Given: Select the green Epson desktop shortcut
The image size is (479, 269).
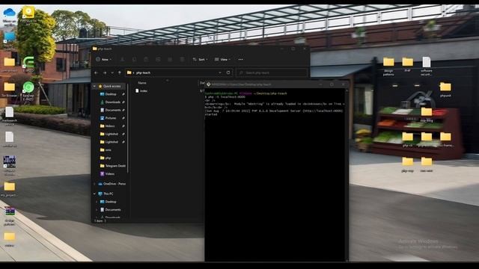Looking at the screenshot, I should [28, 90].
